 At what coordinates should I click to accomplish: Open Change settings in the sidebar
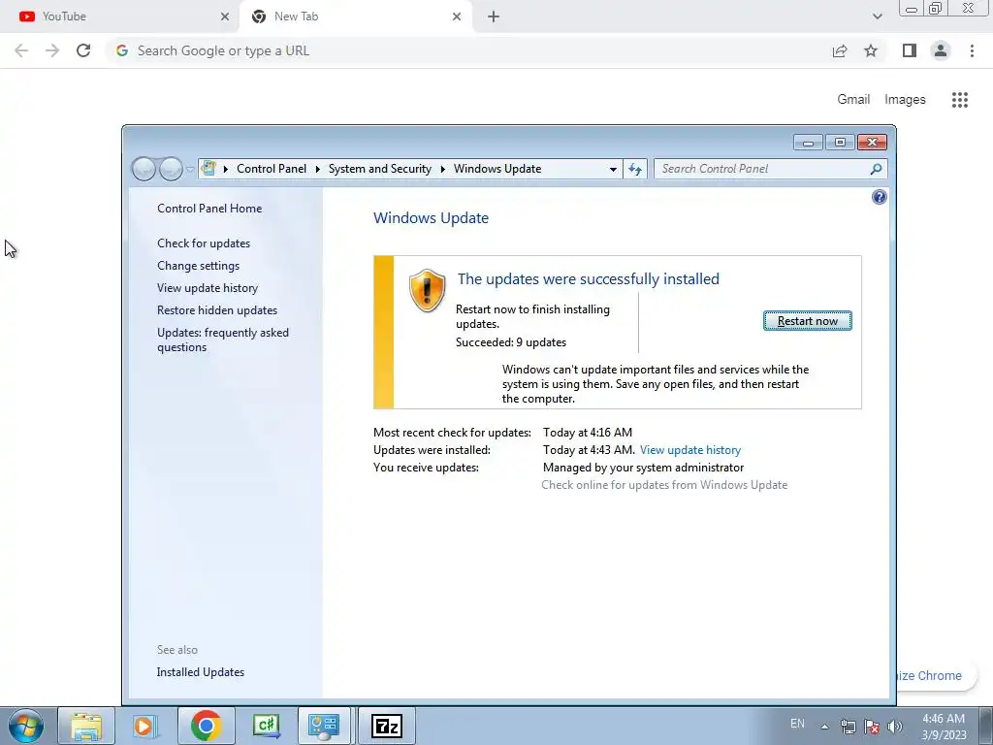tap(198, 266)
